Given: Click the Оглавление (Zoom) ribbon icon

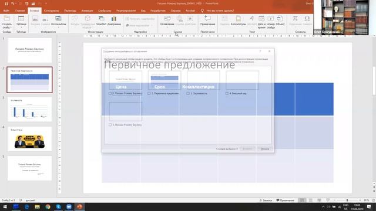Looking at the screenshot, I should (x=167, y=19).
